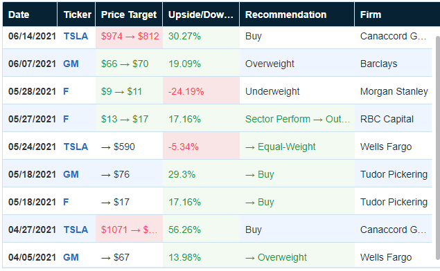This screenshot has width=440, height=271.
Task: Open F ticker link dated 05/18/2021
Action: point(66,202)
